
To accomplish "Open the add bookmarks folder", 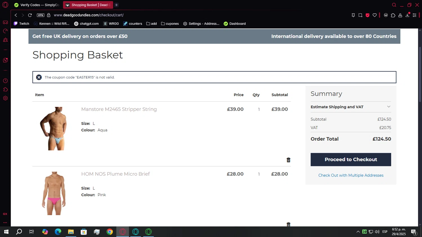I will pos(152,24).
